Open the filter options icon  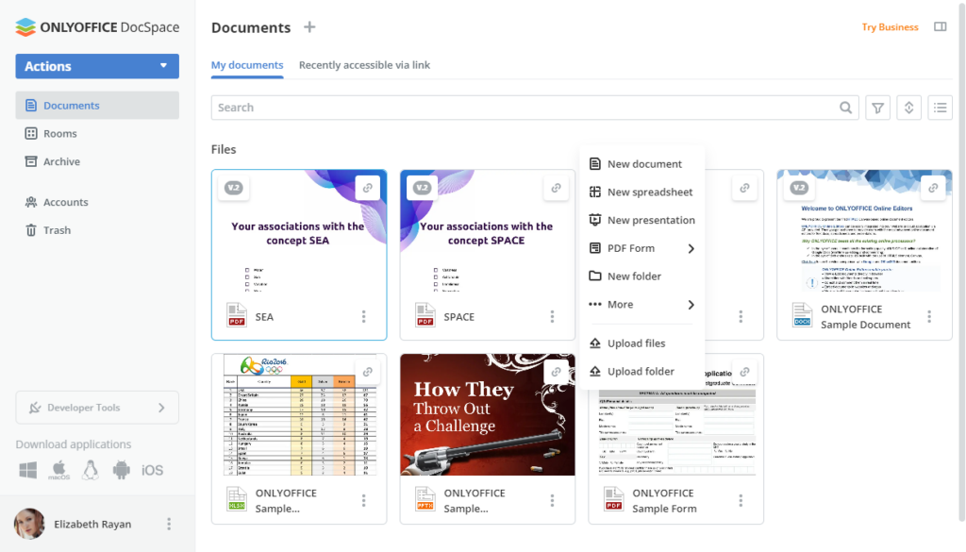877,107
